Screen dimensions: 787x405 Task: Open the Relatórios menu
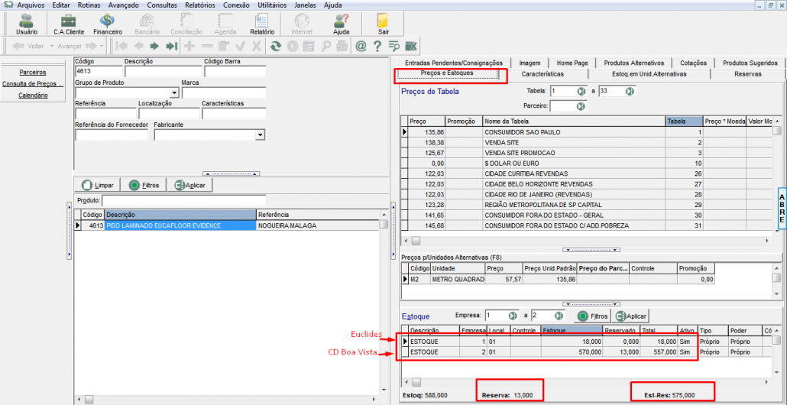(x=199, y=5)
